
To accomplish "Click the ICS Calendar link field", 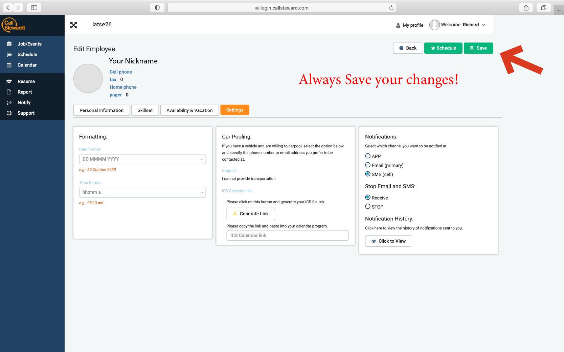I will pos(287,236).
